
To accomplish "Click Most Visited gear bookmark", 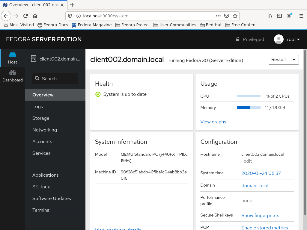I will (19, 25).
